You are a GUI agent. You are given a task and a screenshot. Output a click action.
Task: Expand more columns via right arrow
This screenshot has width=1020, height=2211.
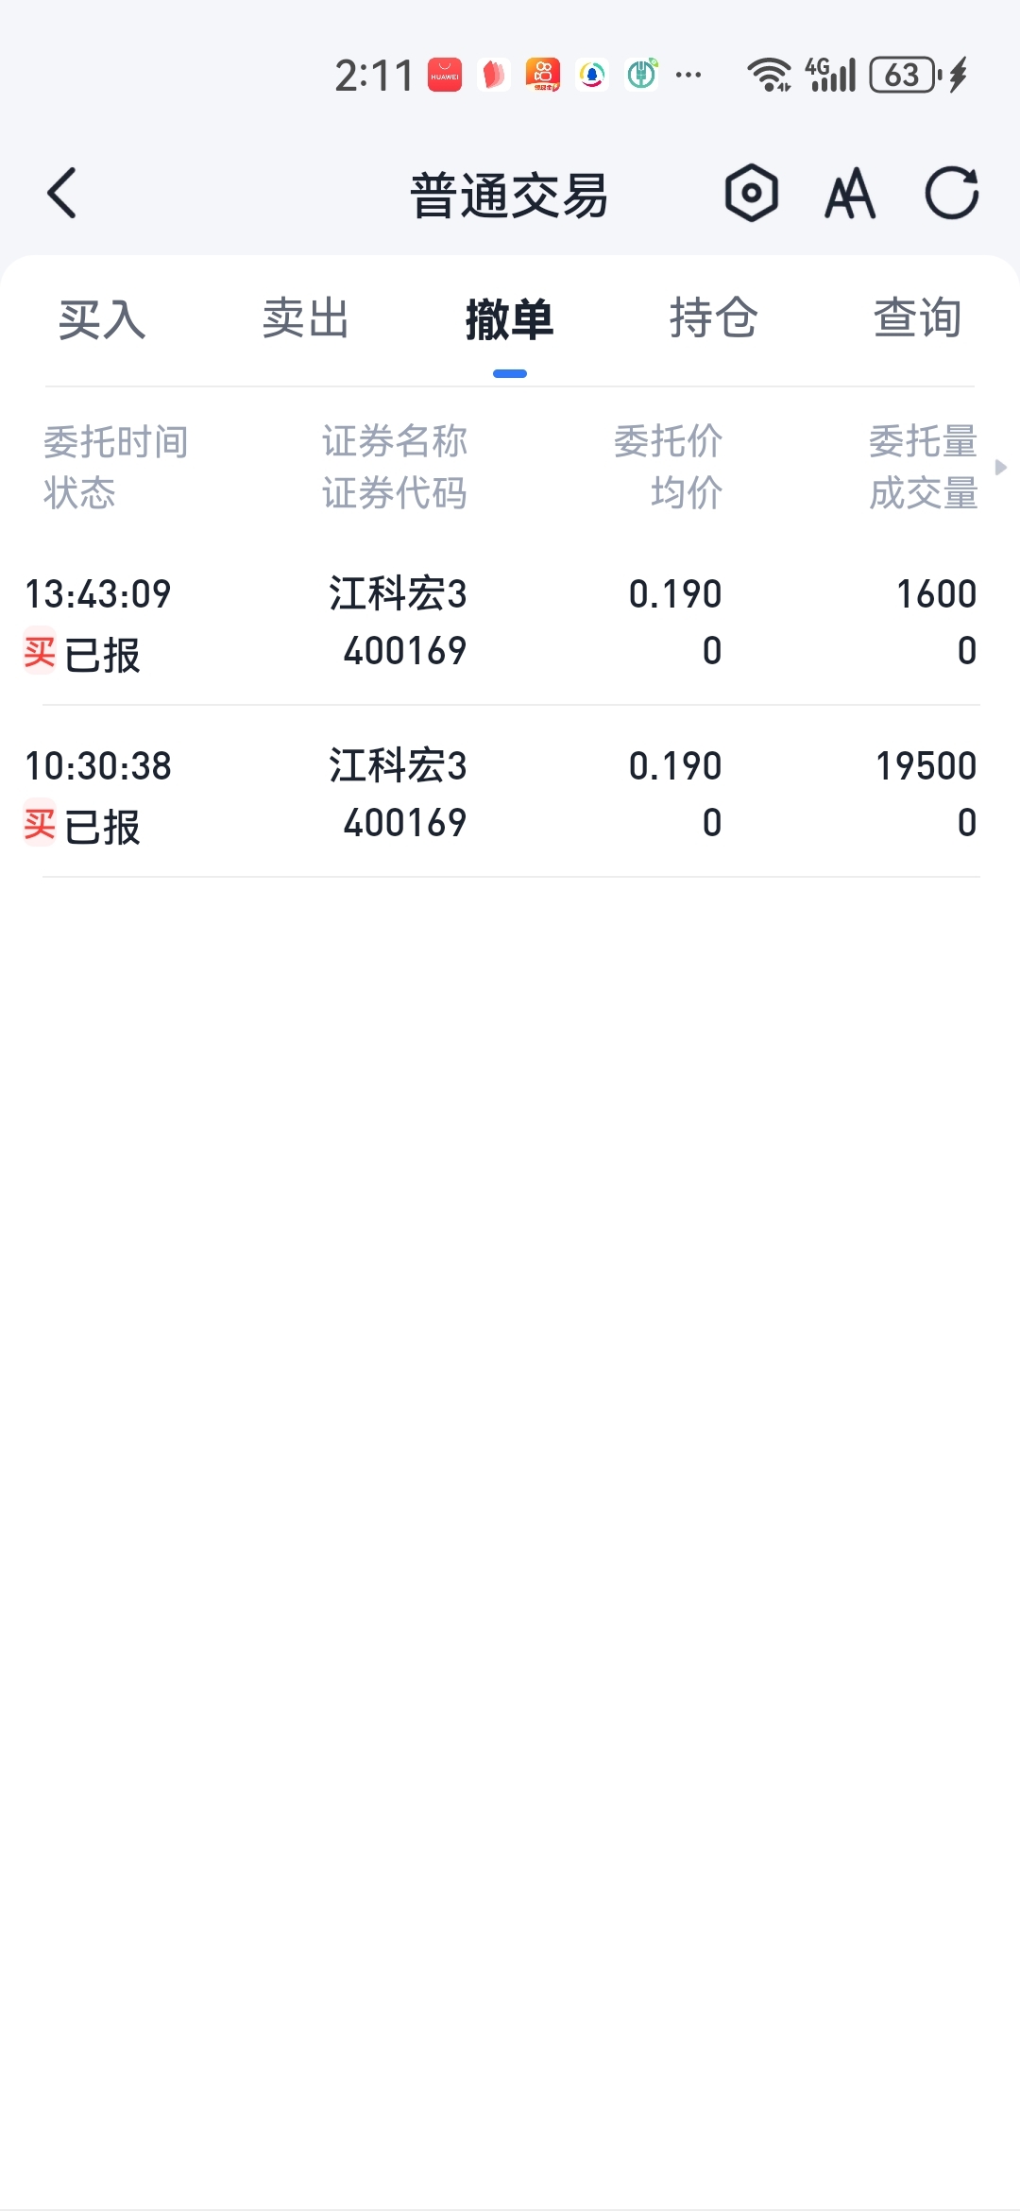[1001, 467]
